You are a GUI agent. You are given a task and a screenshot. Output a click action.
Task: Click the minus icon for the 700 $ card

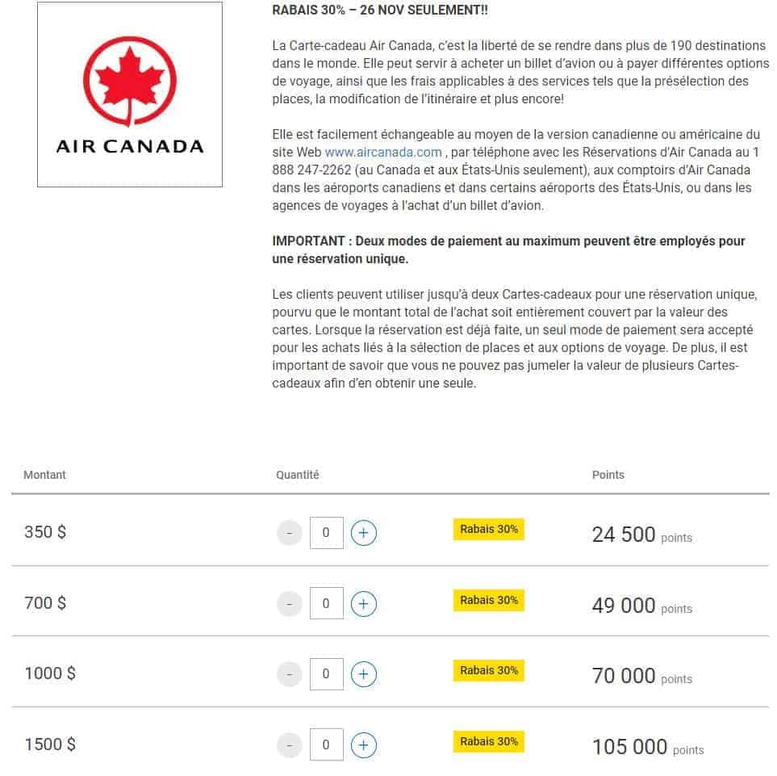[x=289, y=603]
